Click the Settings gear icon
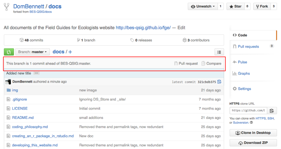Image resolution: width=281 pixels, height=149 pixels. pyautogui.click(x=235, y=89)
